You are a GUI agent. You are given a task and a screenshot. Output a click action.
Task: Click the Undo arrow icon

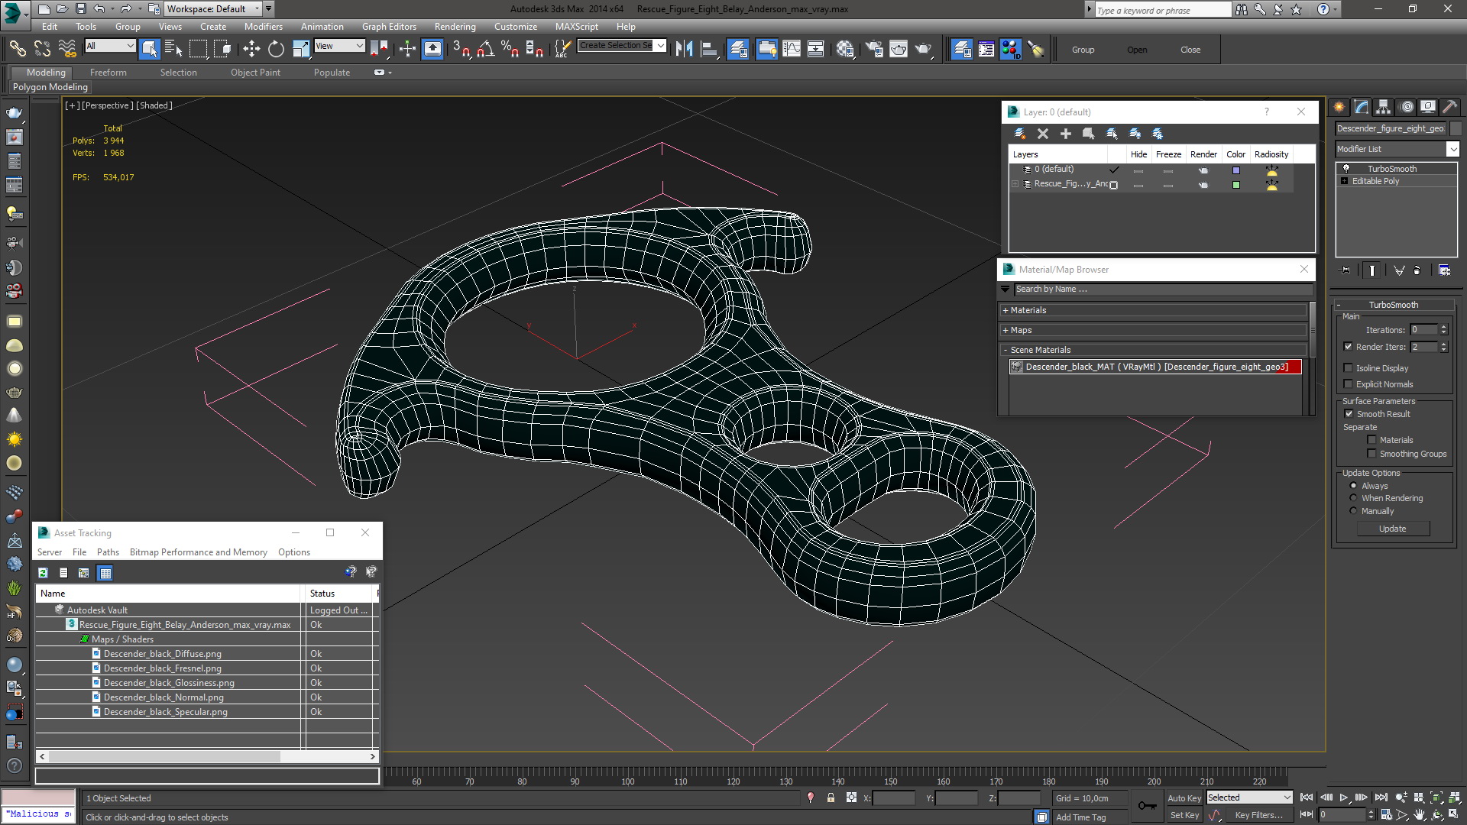pos(99,9)
